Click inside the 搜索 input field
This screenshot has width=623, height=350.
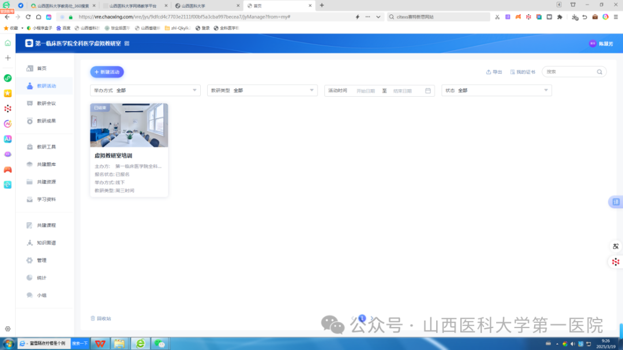pos(568,72)
